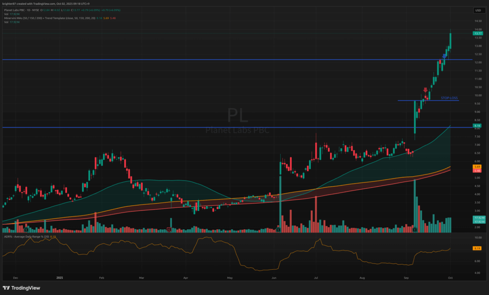Click the Jul label on time axis

[317, 277]
